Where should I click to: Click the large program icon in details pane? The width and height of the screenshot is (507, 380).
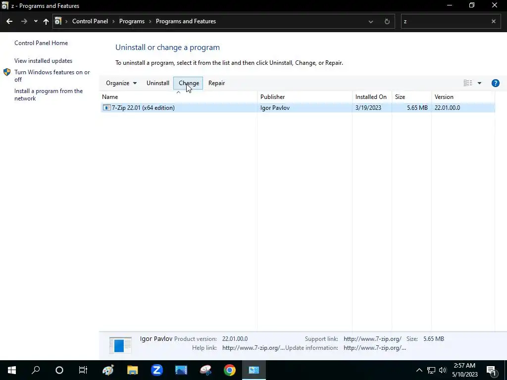(120, 345)
